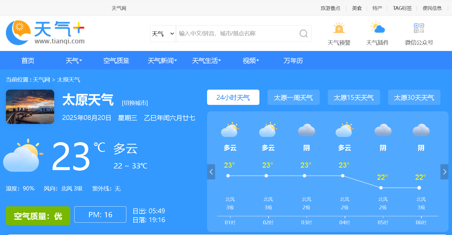Viewport: 452px width, 235px height.
Task: Expand the 天气新闻 navigation menu
Action: [162, 61]
